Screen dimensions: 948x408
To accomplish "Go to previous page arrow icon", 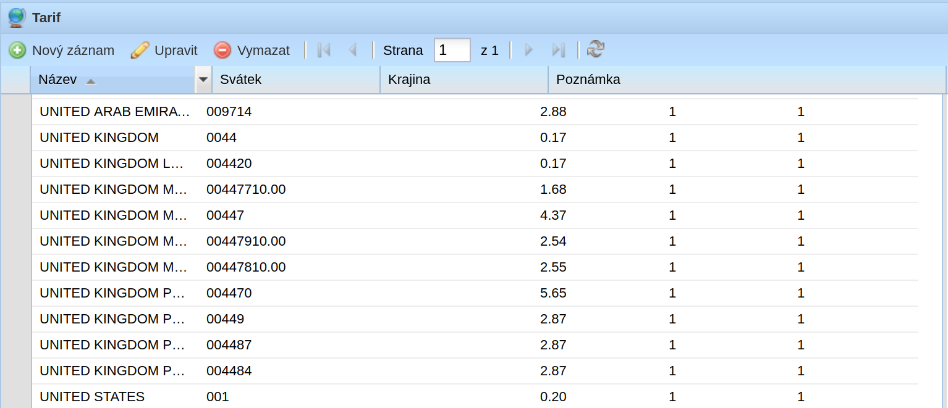I will (x=353, y=50).
